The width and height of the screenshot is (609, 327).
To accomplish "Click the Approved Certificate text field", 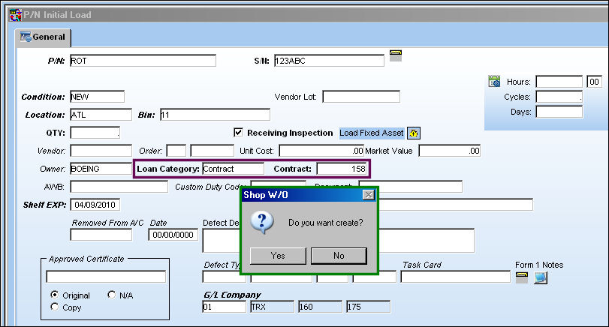I will tap(106, 277).
